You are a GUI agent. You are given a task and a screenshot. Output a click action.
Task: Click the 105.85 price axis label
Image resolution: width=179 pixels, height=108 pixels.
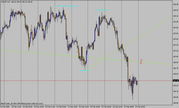click(x=176, y=103)
